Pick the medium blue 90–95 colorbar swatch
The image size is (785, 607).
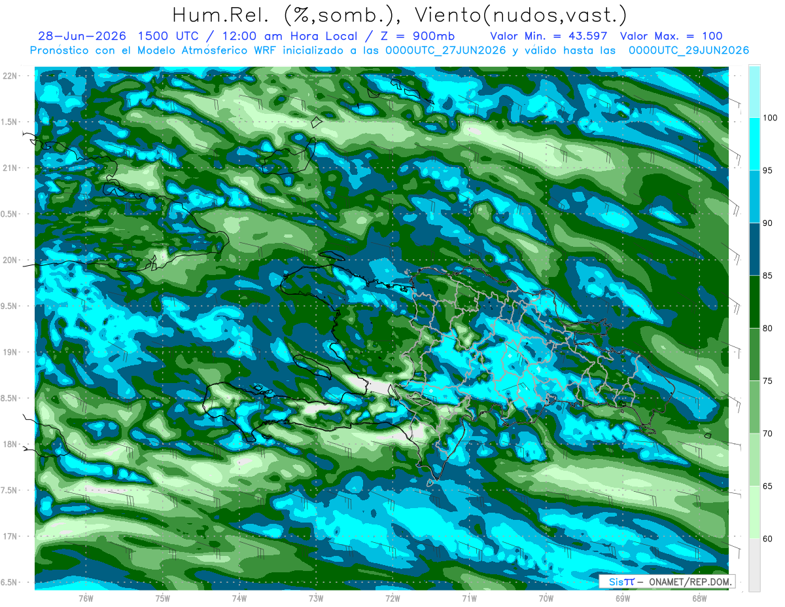(754, 196)
